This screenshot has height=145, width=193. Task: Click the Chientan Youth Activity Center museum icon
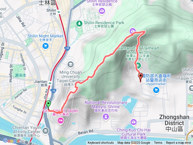46,131
